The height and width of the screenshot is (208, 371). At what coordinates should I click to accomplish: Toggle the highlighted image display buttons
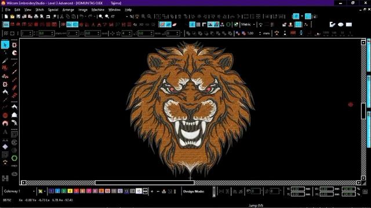(x=213, y=24)
